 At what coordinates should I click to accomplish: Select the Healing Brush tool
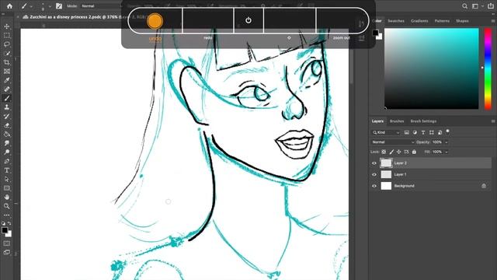click(x=7, y=89)
